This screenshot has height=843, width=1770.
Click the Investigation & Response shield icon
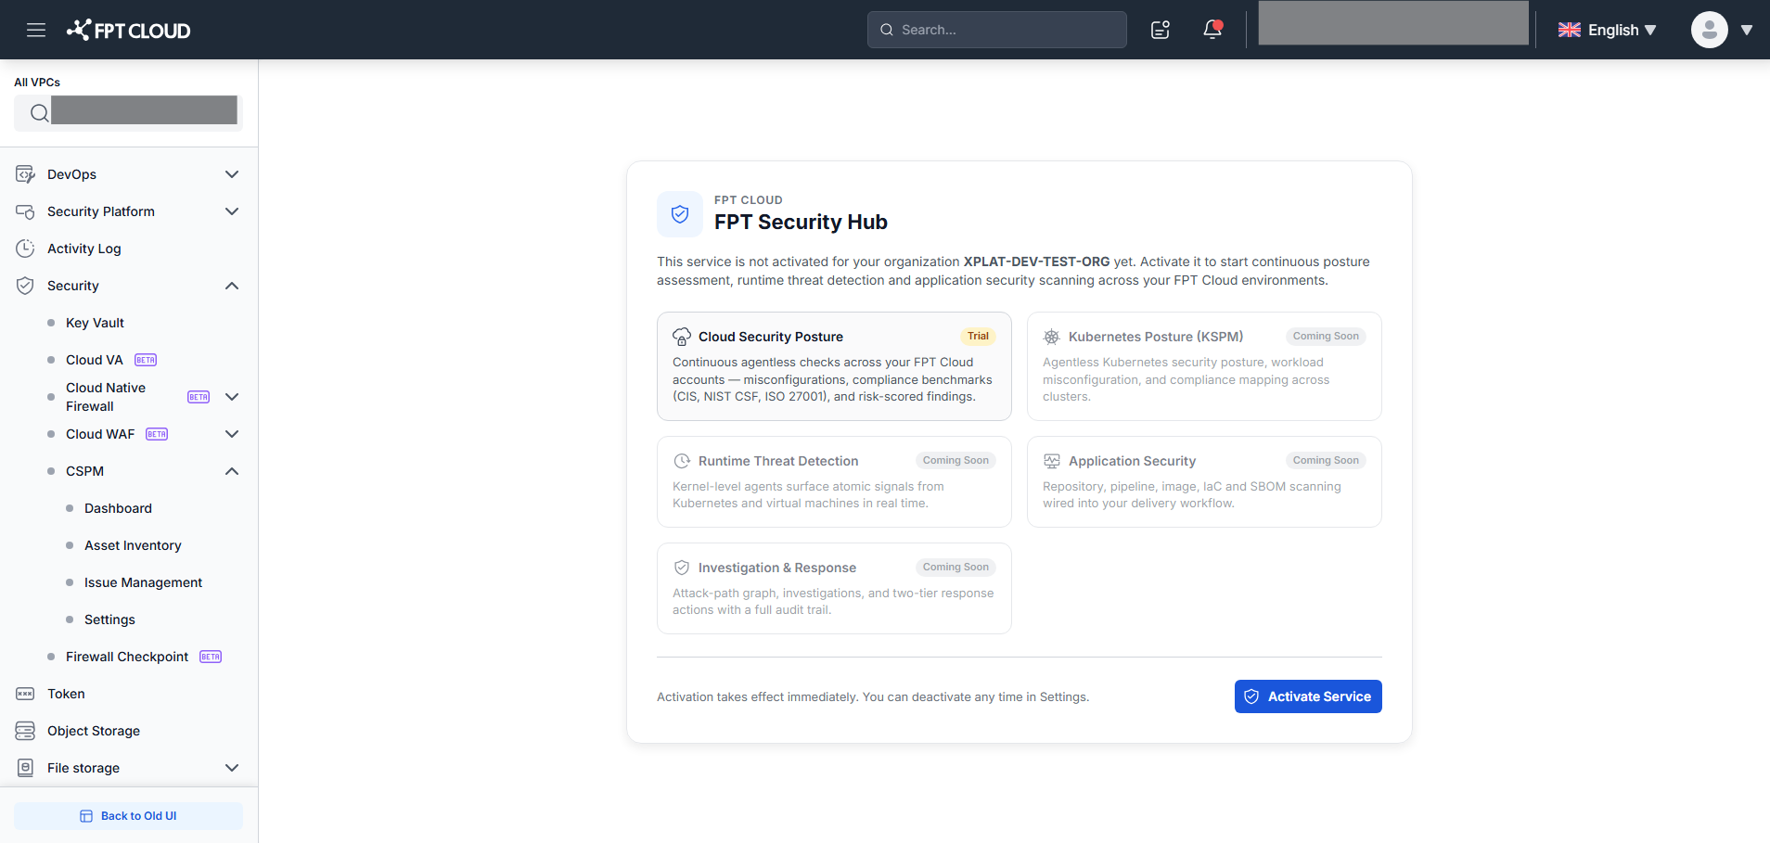[x=682, y=568]
